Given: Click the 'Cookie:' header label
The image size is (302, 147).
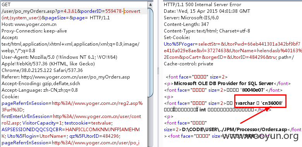Looking at the screenshot, I should pyautogui.click(x=10, y=97).
